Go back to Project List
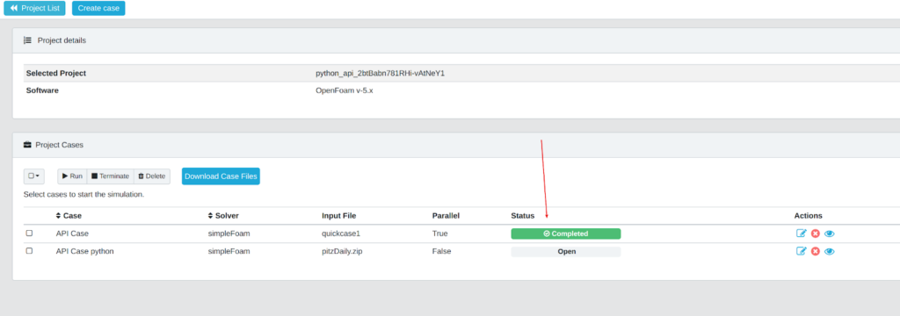Image resolution: width=900 pixels, height=316 pixels. pos(34,8)
